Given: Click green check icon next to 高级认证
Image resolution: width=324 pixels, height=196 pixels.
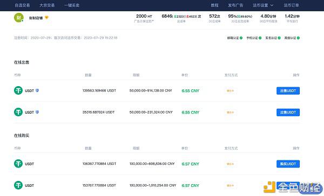Looking at the screenshot, I should pos(298,38).
